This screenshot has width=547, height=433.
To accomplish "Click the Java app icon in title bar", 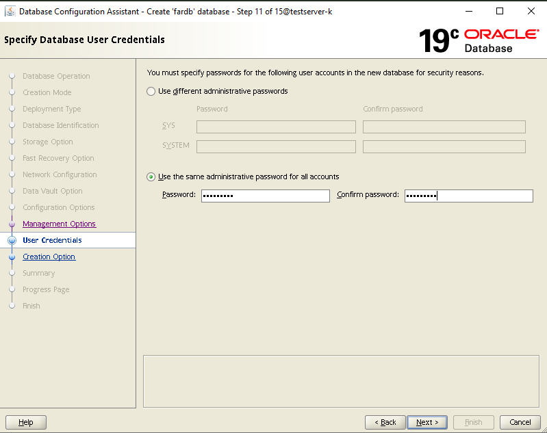I will coord(10,12).
